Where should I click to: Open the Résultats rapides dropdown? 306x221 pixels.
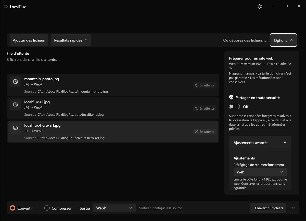pos(71,40)
